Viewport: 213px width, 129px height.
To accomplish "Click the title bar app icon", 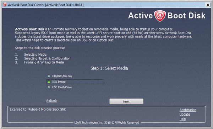I will pyautogui.click(x=5, y=5).
